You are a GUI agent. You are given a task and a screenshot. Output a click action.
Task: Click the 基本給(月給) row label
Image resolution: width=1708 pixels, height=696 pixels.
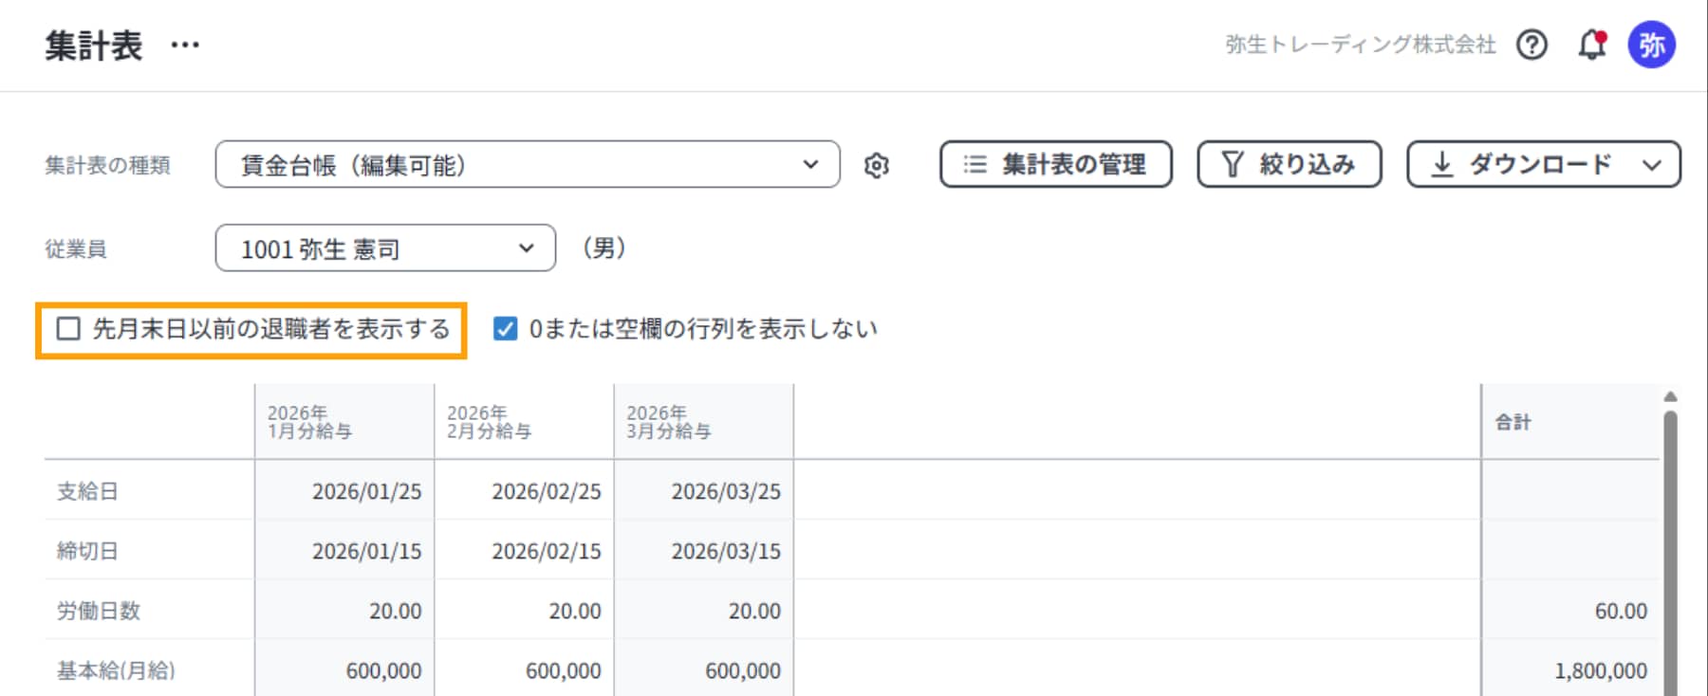[116, 670]
